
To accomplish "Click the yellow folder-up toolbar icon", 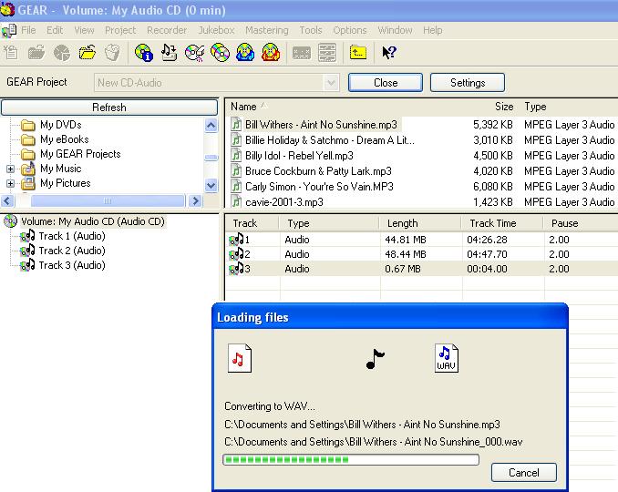I will pyautogui.click(x=358, y=53).
